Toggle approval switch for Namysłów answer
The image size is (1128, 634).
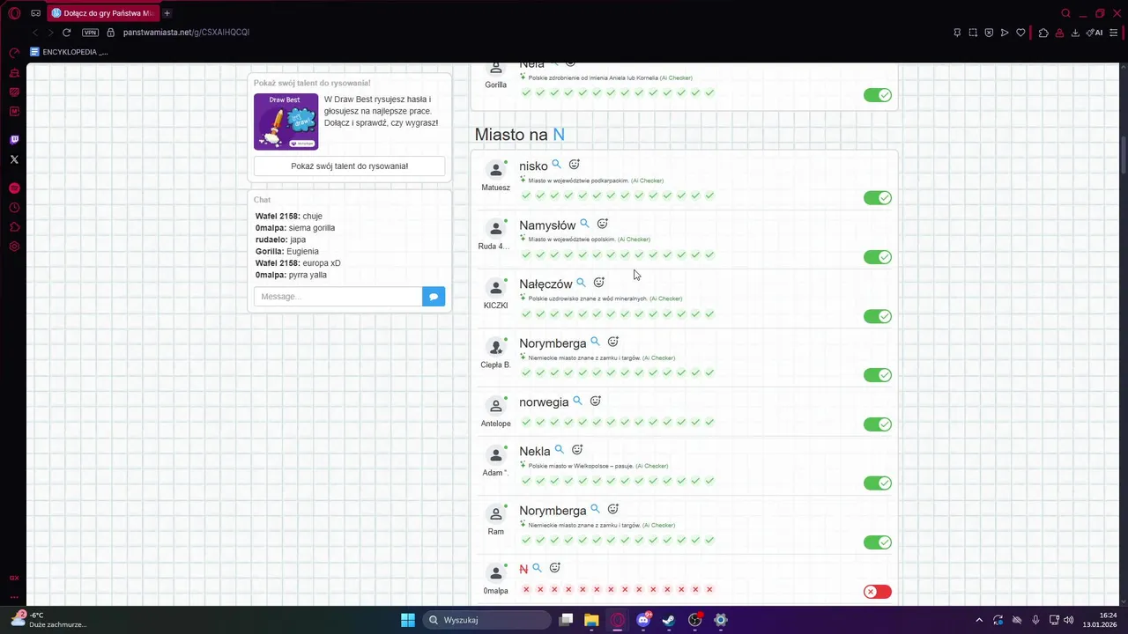click(878, 257)
